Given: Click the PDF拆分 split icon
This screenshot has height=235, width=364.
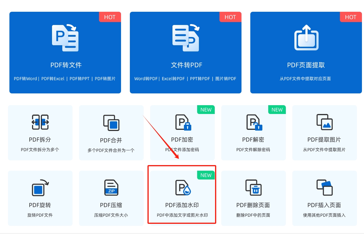Looking at the screenshot, I should point(40,122).
